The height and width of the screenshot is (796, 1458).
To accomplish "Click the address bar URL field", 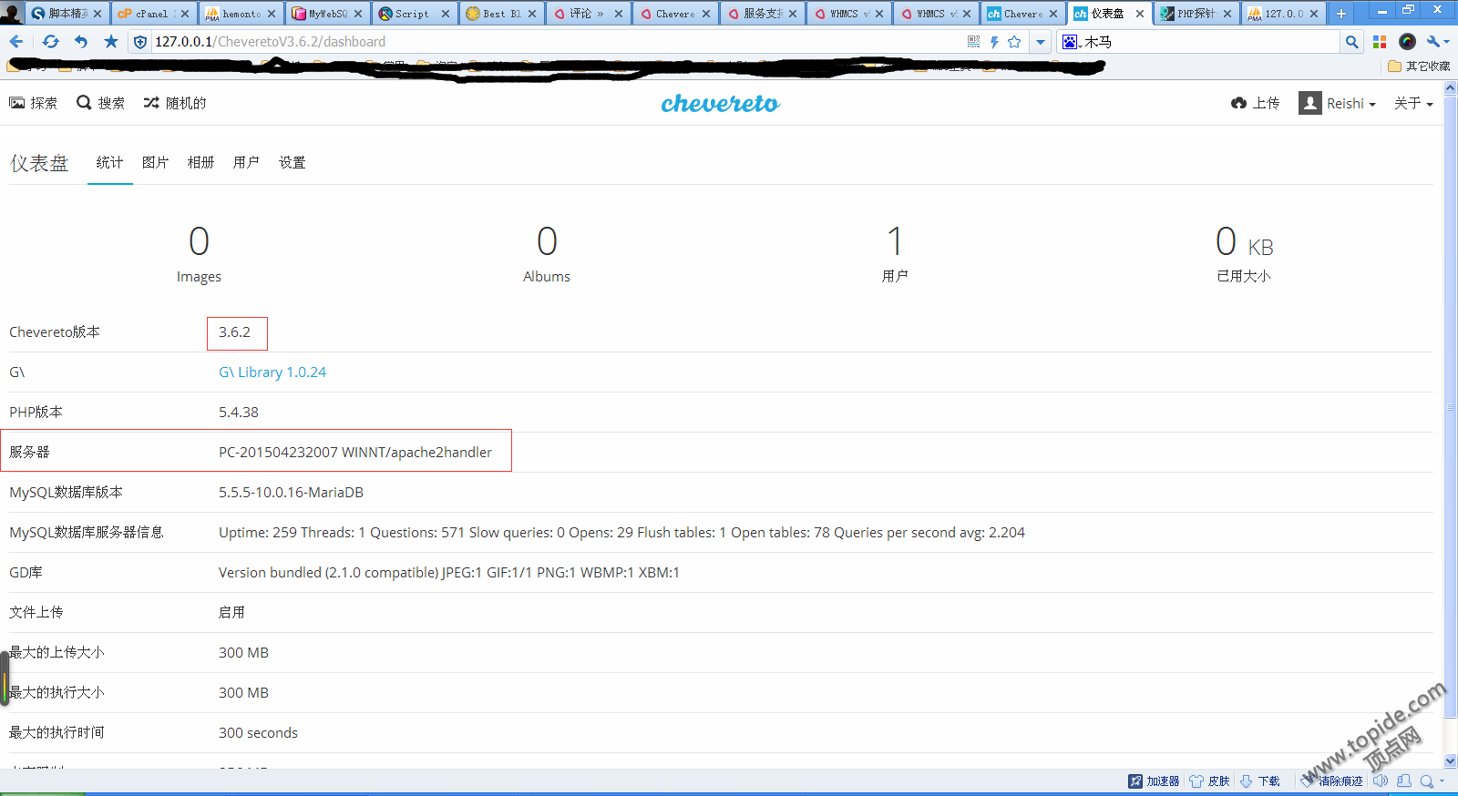I will 556,42.
